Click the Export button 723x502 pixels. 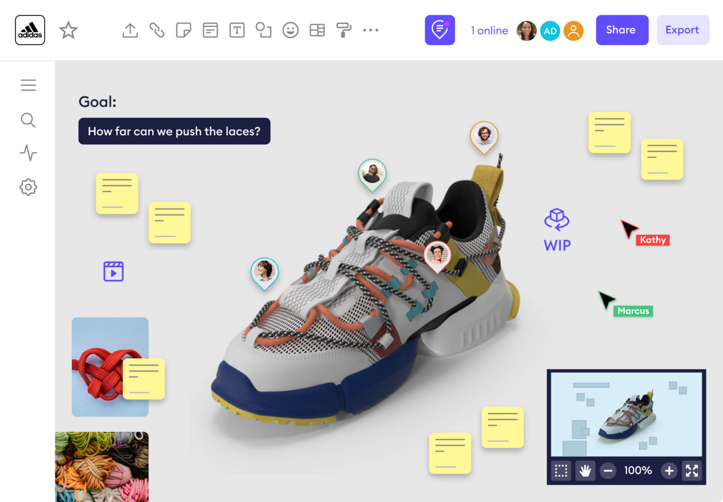pyautogui.click(x=683, y=30)
